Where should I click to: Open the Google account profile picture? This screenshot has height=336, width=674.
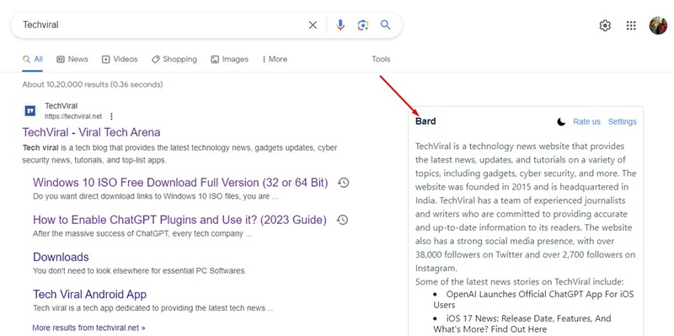(x=658, y=25)
